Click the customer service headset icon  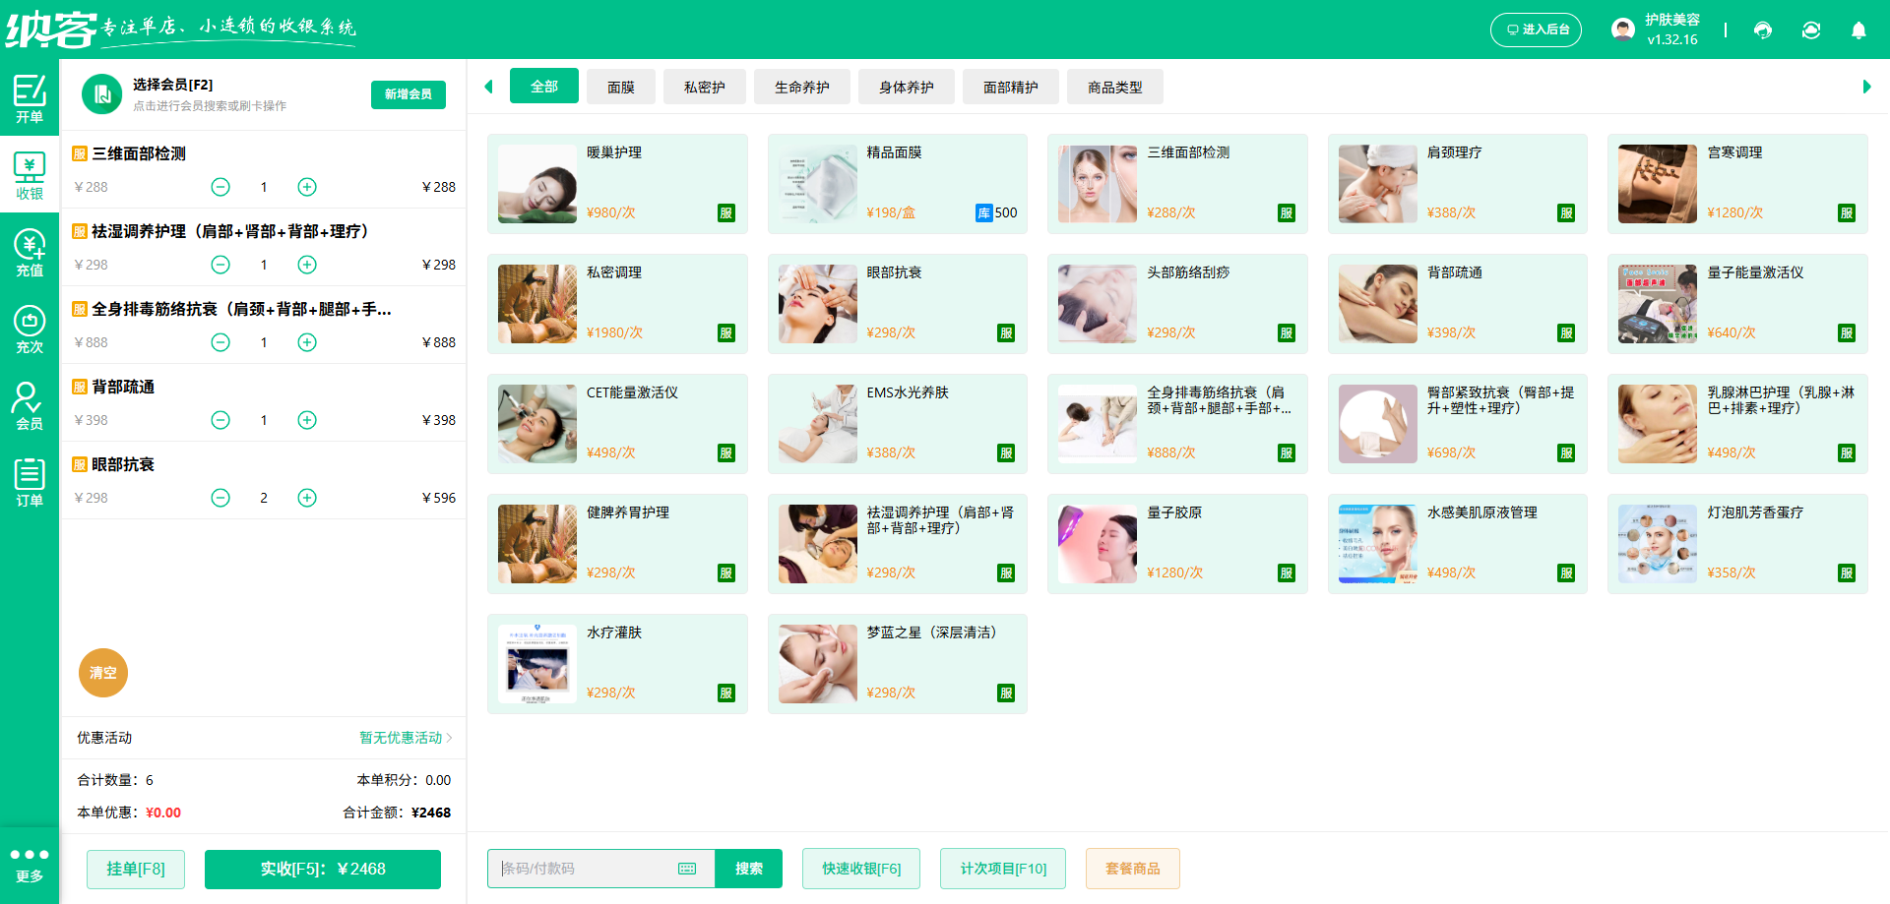[1762, 30]
